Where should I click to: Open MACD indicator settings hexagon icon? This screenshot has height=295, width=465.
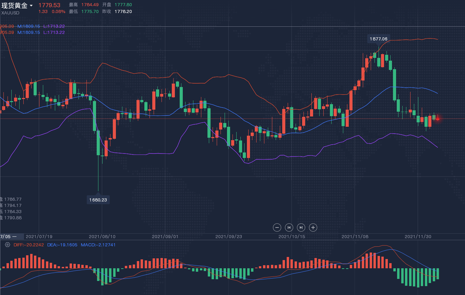click(x=8, y=245)
